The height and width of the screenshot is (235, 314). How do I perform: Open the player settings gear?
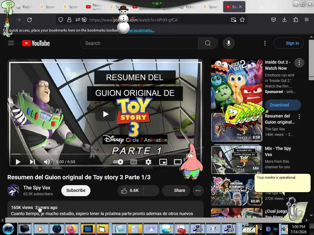click(x=148, y=162)
